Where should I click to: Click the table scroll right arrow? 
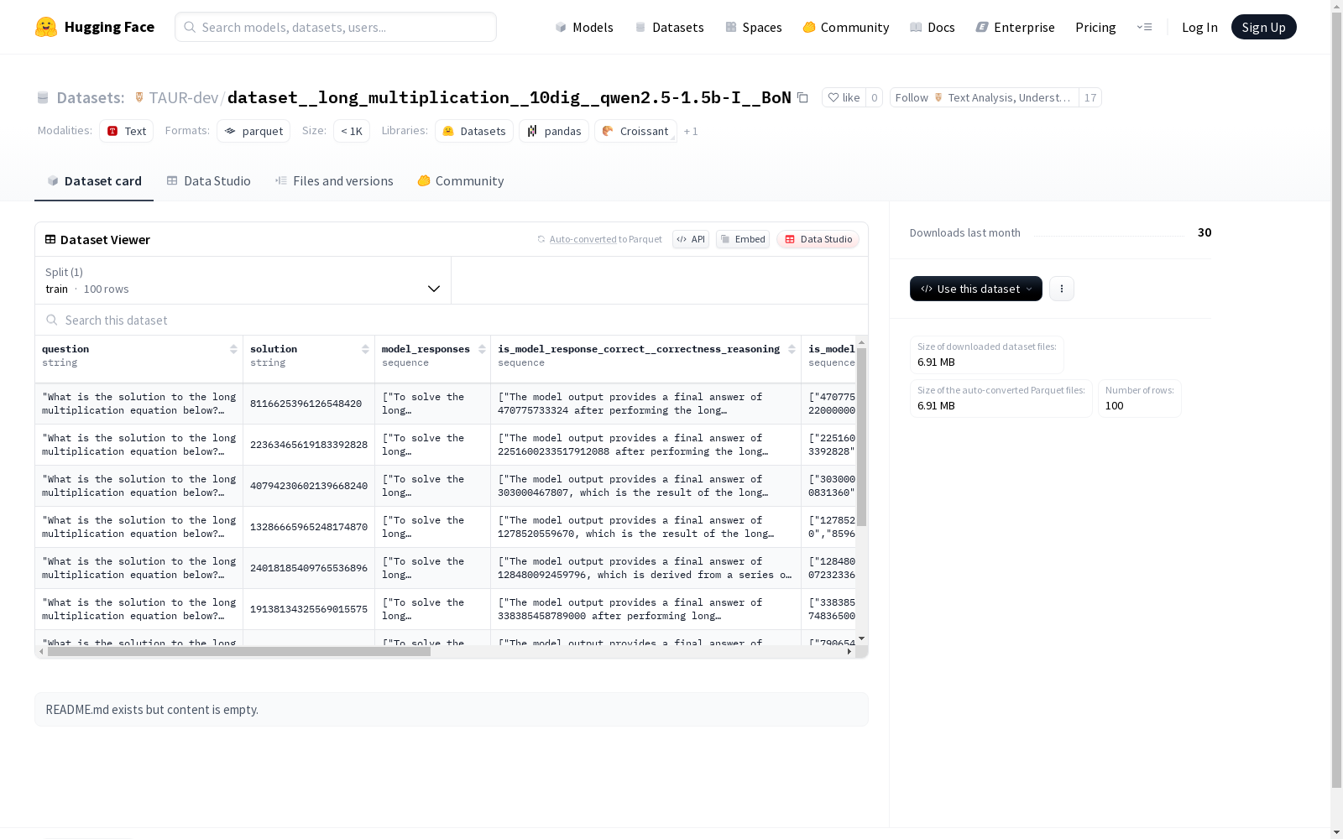coord(849,651)
